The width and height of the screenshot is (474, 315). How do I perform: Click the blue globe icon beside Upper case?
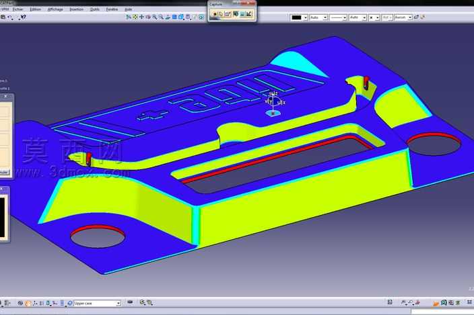coord(69,303)
